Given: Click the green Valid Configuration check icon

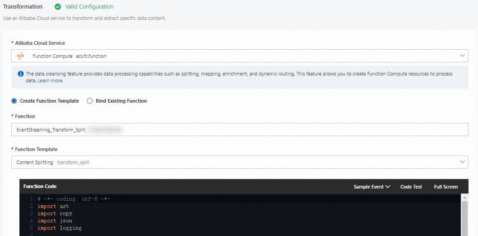Looking at the screenshot, I should [x=58, y=6].
